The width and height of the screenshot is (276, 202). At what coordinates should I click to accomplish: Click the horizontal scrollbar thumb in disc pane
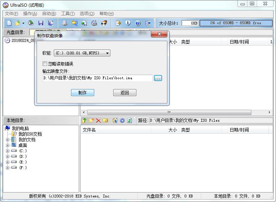tap(169, 112)
